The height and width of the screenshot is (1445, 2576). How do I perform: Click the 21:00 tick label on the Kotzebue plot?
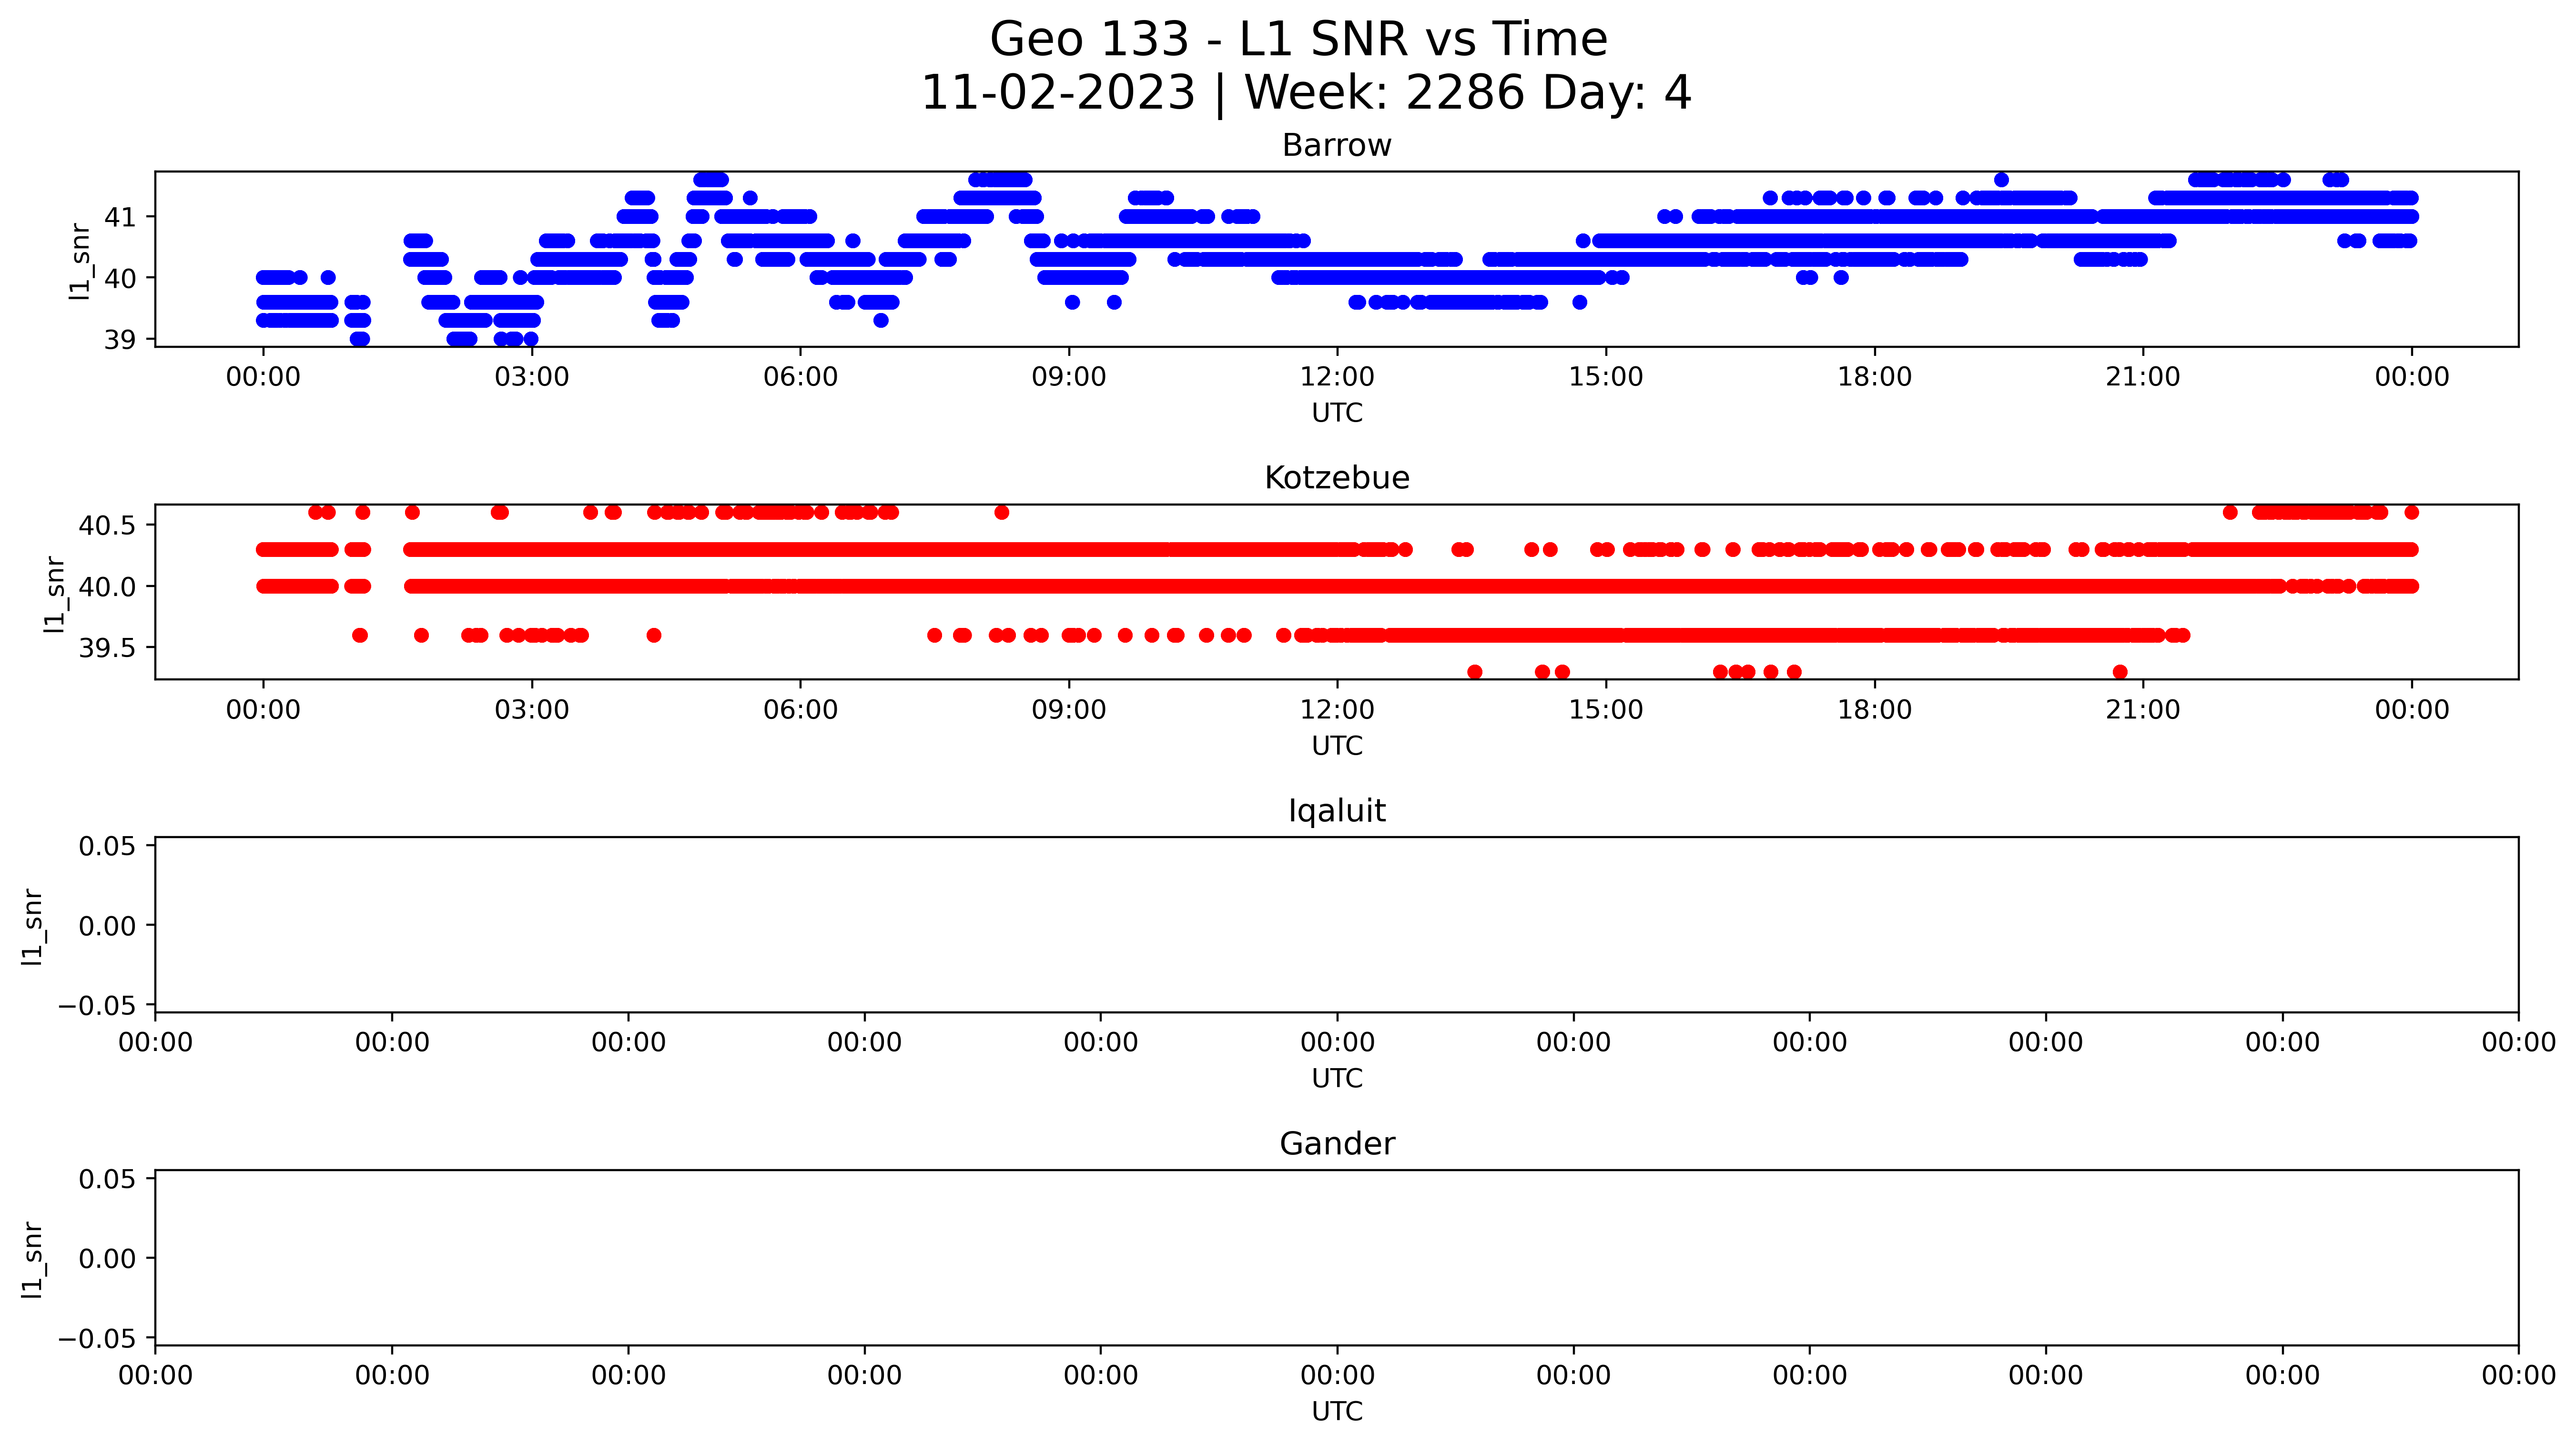point(2143,711)
